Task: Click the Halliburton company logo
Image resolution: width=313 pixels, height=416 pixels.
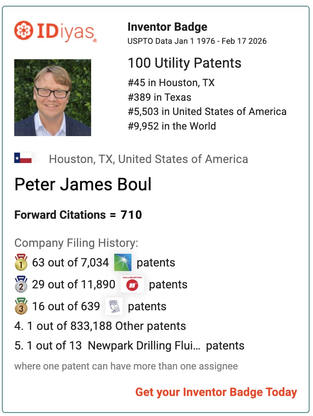Action: tap(132, 285)
